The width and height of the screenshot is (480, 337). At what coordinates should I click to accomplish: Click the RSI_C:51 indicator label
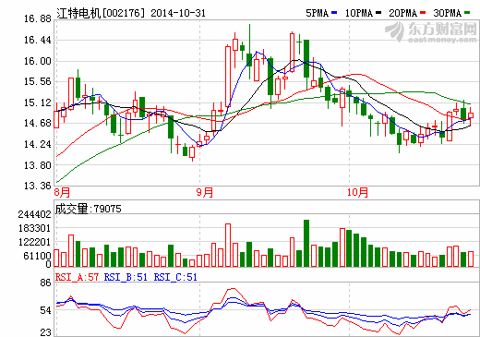tap(175, 277)
